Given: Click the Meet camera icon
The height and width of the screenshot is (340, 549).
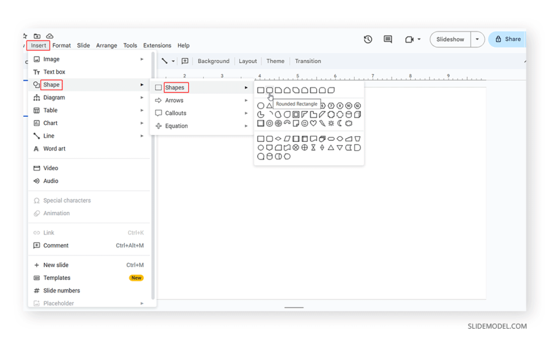Looking at the screenshot, I should tap(409, 39).
